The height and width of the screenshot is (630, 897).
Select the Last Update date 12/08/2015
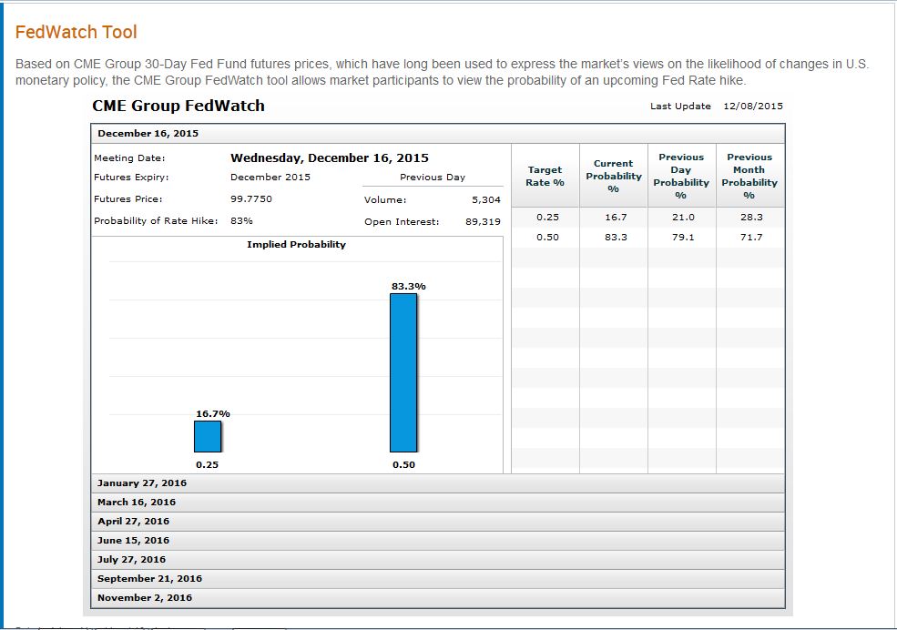pyautogui.click(x=753, y=107)
